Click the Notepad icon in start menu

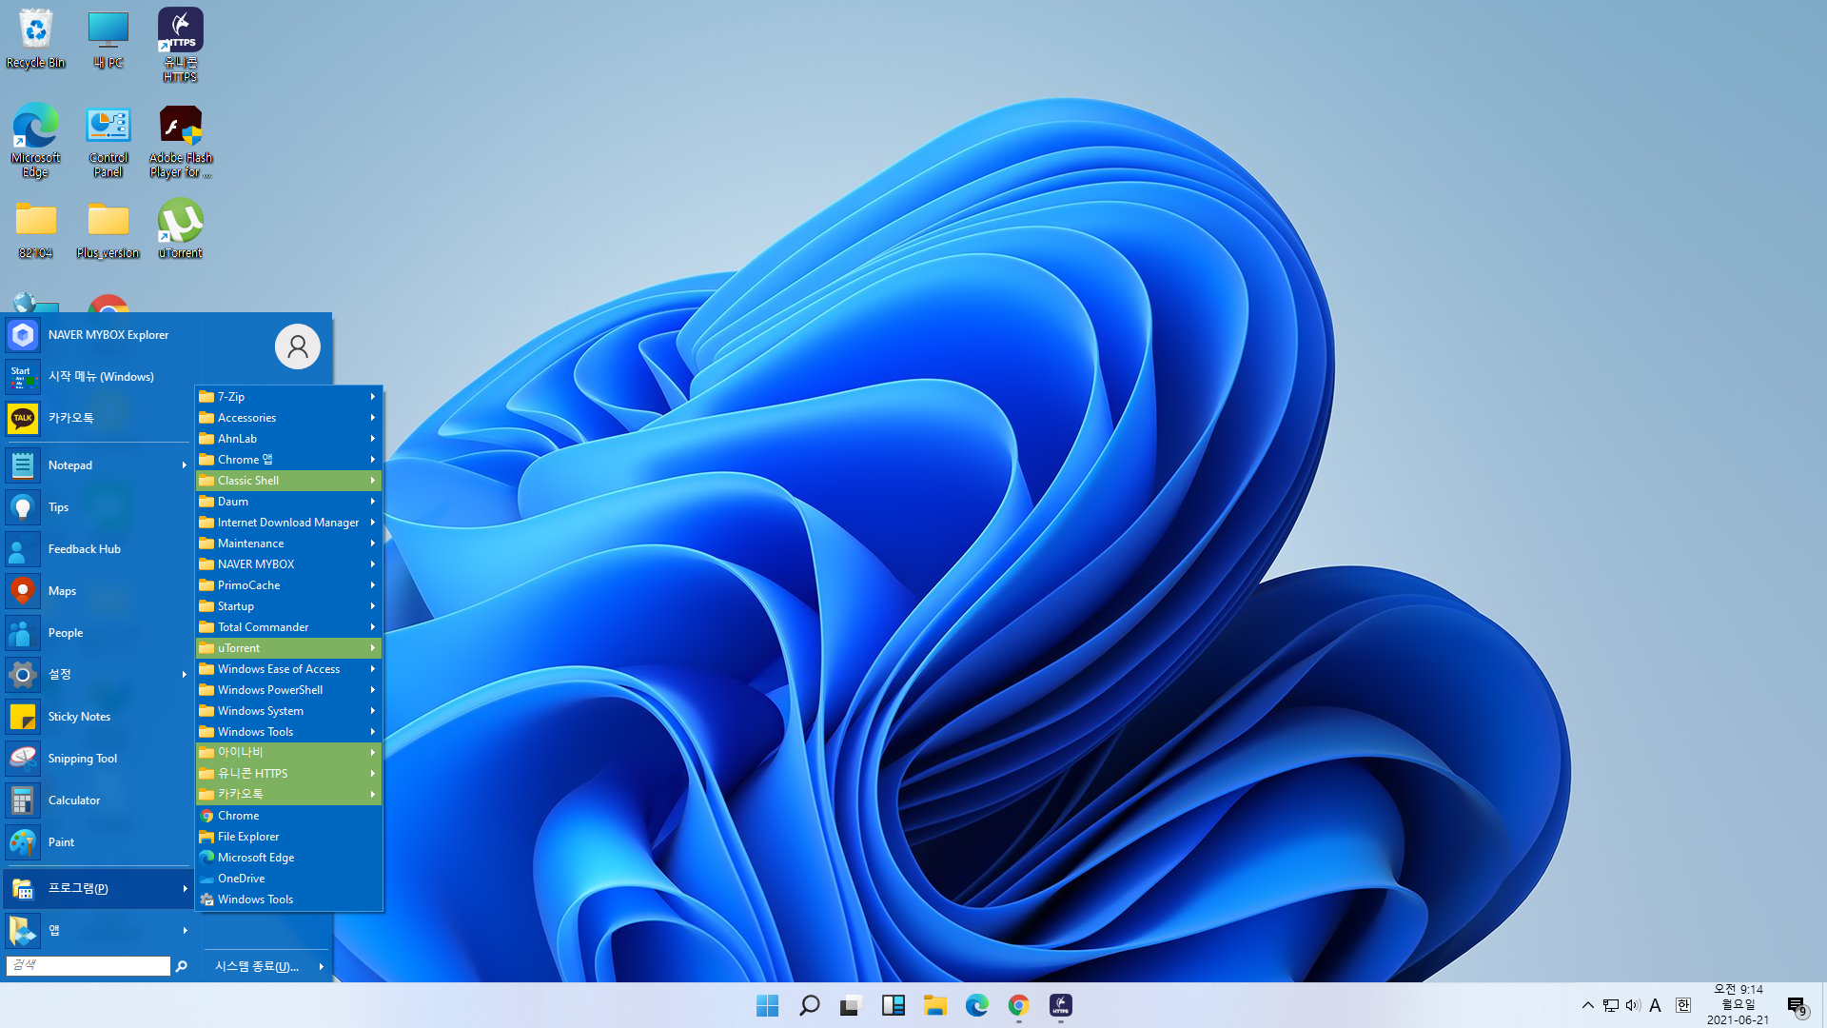point(23,465)
